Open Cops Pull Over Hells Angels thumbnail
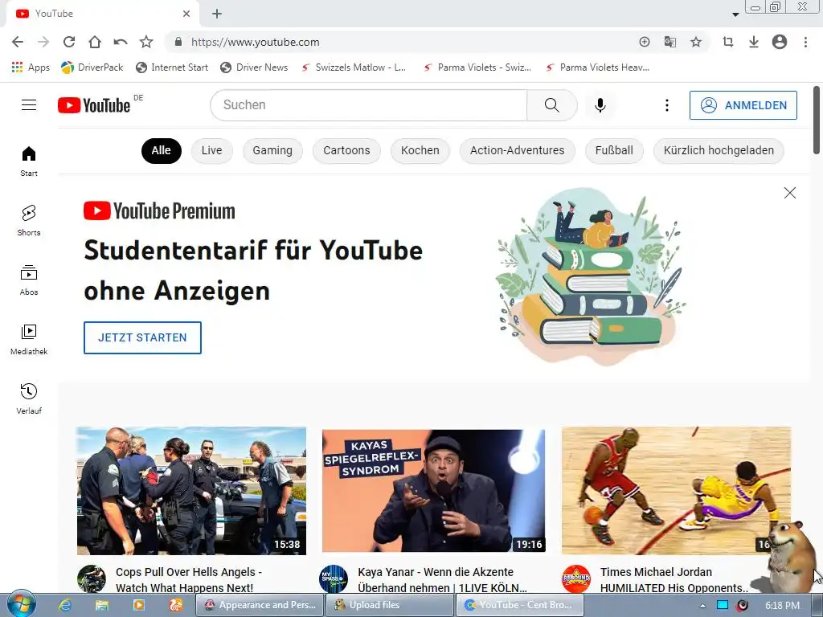 [191, 491]
